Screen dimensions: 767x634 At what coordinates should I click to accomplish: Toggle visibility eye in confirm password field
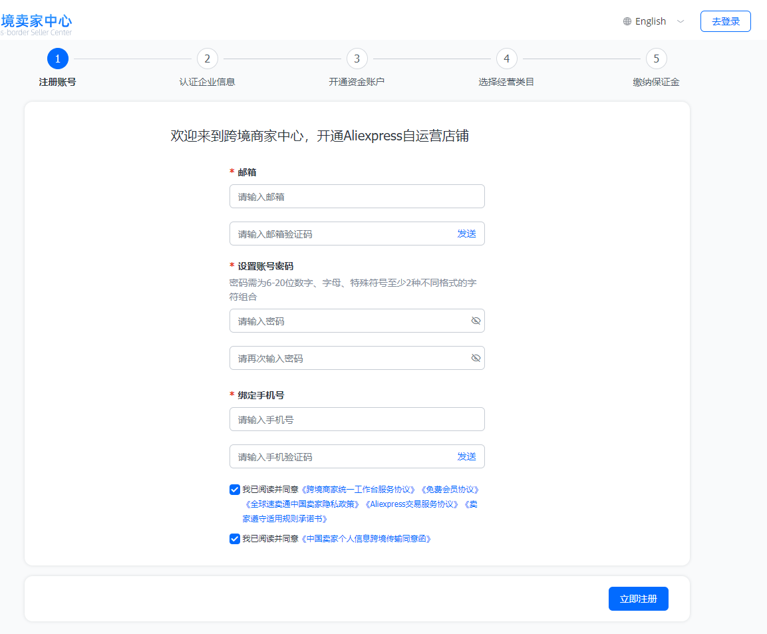tap(476, 358)
